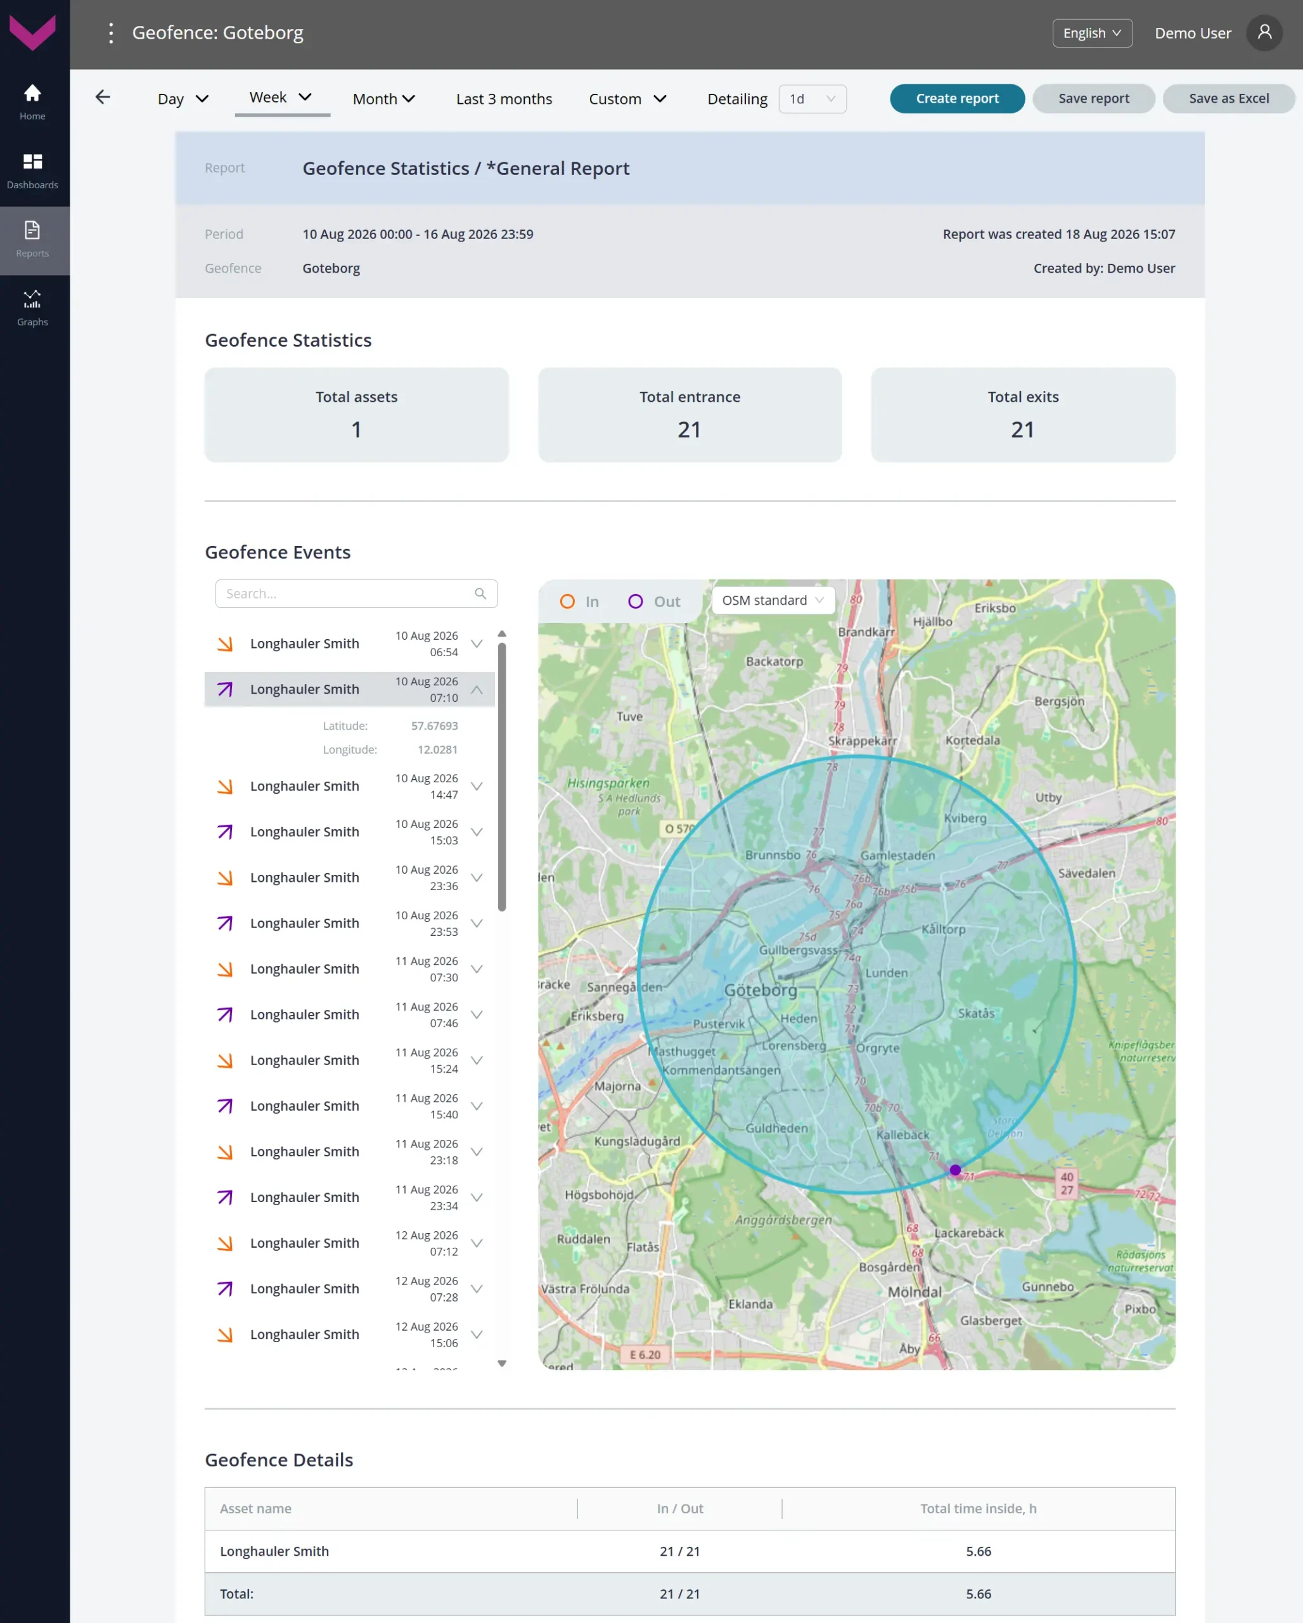Click entry arrow icon for 11 Aug 07:30
Image resolution: width=1303 pixels, height=1623 pixels.
pyautogui.click(x=225, y=969)
